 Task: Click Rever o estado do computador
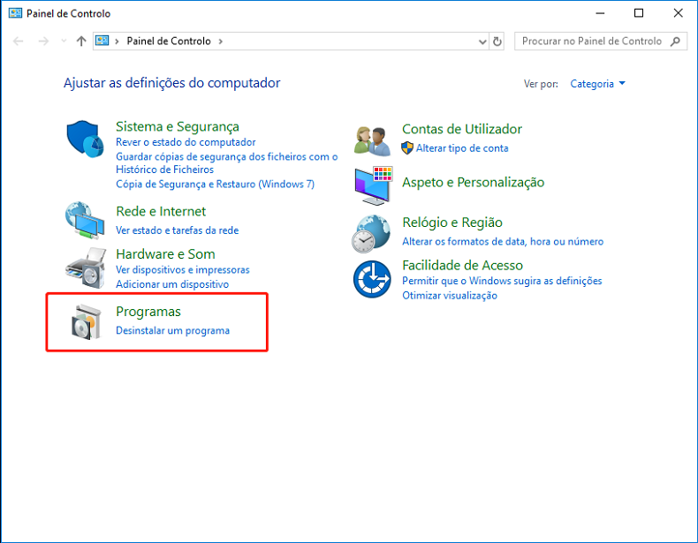click(x=186, y=142)
